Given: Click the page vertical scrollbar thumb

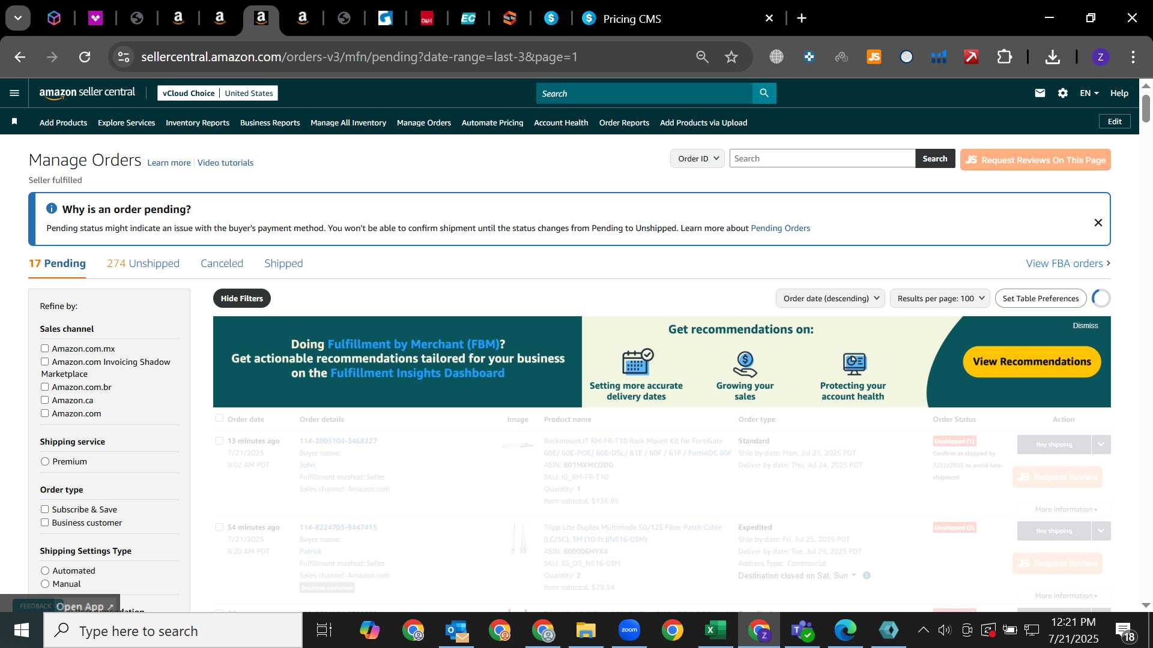Looking at the screenshot, I should (1146, 108).
